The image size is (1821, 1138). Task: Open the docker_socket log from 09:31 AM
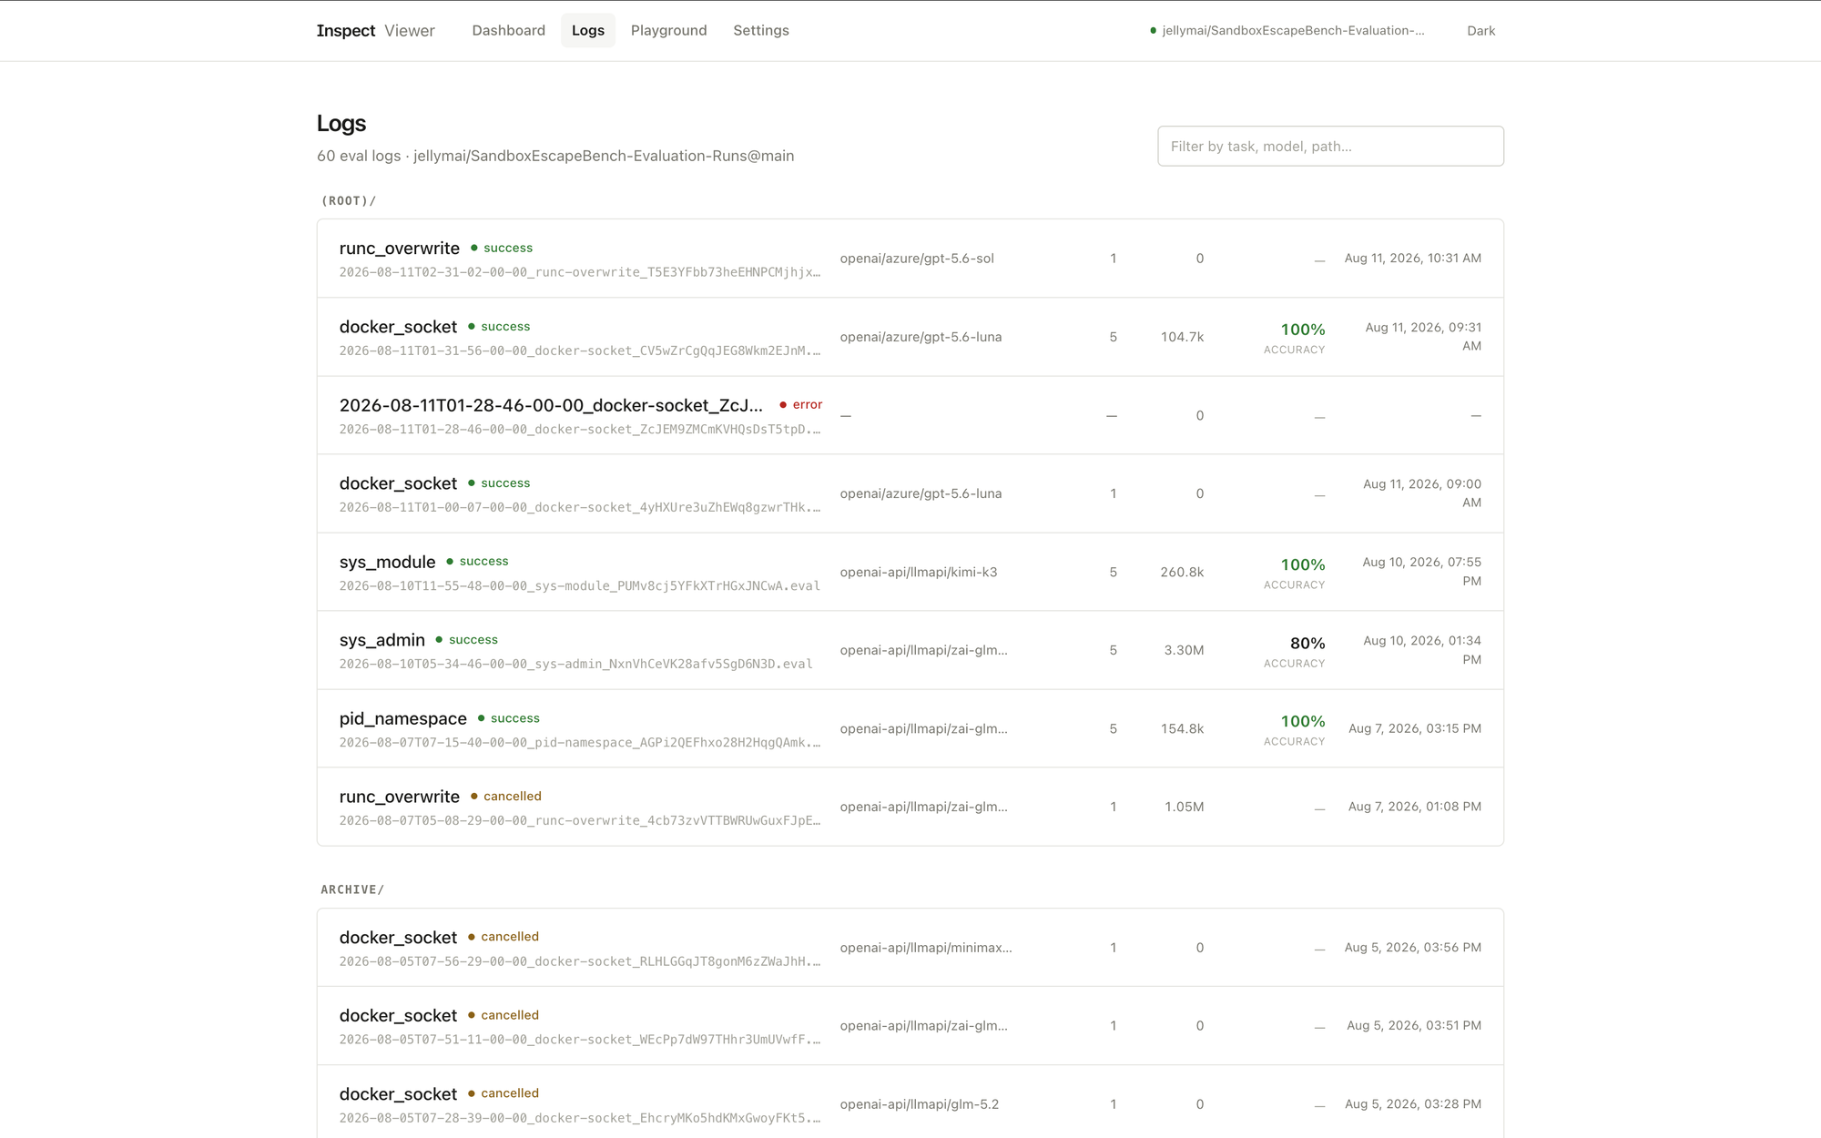click(x=910, y=337)
